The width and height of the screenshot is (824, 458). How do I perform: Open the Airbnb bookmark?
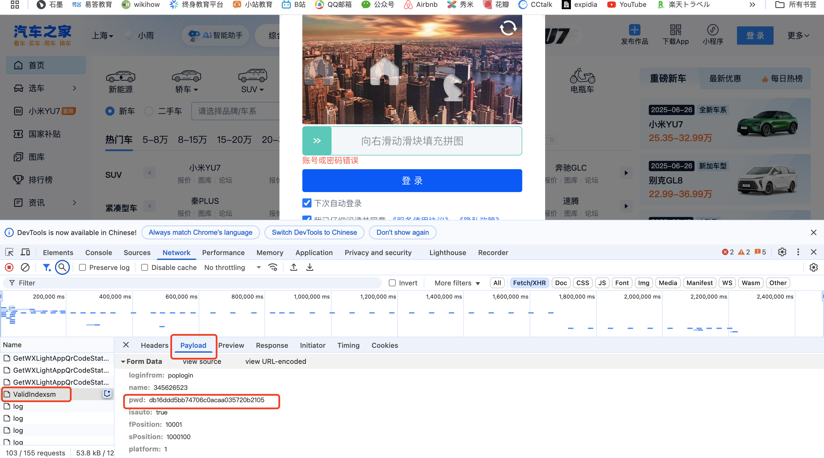point(421,5)
